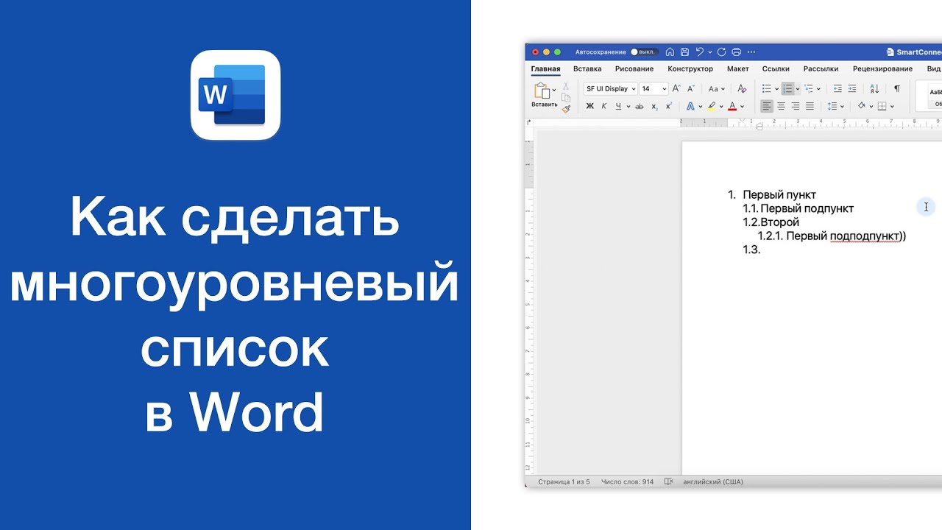This screenshot has height=530, width=942.
Task: Copy the selection with the copy icon
Action: (566, 97)
